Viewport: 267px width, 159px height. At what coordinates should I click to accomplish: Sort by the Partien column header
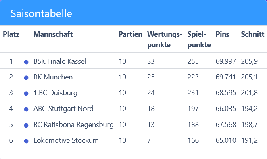pos(130,34)
